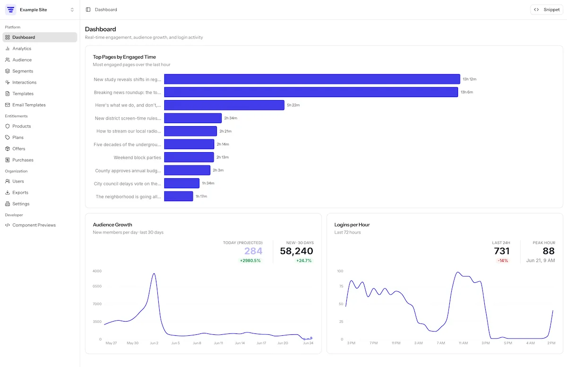Toggle the sidebar panel icon in header
This screenshot has width=567, height=367.
pos(88,9)
